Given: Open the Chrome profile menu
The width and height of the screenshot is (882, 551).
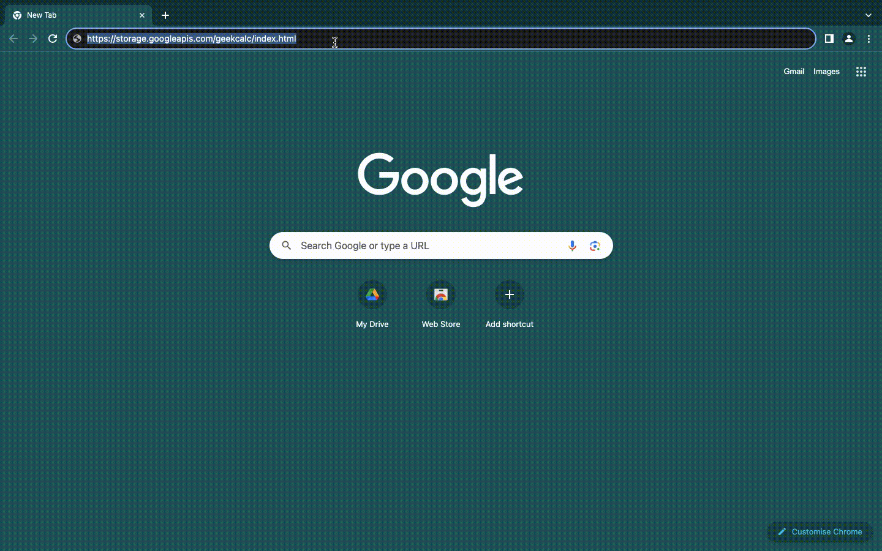Looking at the screenshot, I should point(848,39).
